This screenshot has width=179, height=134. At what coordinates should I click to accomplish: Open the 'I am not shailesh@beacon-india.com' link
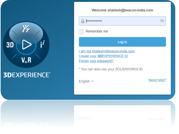click(x=107, y=51)
